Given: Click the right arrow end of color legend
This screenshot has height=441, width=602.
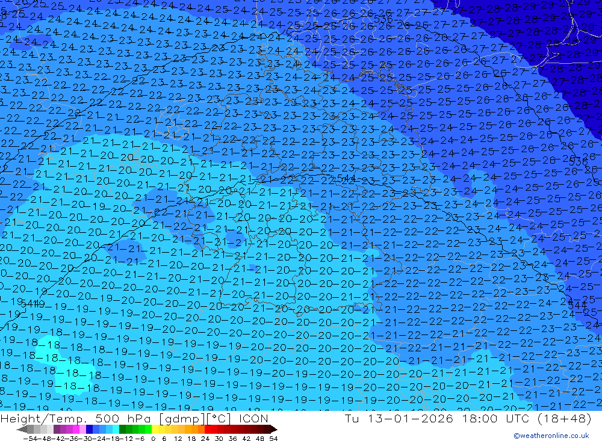Looking at the screenshot, I should coord(274,430).
